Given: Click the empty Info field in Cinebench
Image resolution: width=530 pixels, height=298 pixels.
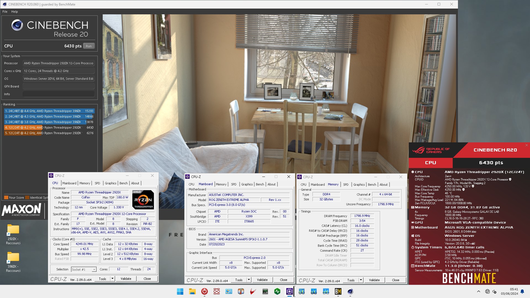Looking at the screenshot, I should [59, 94].
